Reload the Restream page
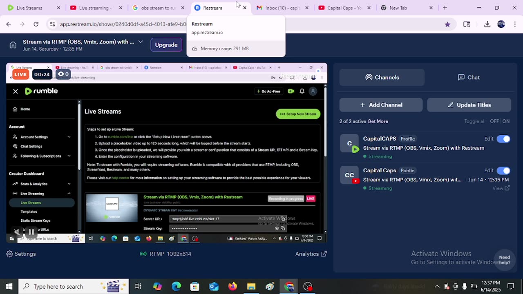The height and width of the screenshot is (294, 523). 36,24
